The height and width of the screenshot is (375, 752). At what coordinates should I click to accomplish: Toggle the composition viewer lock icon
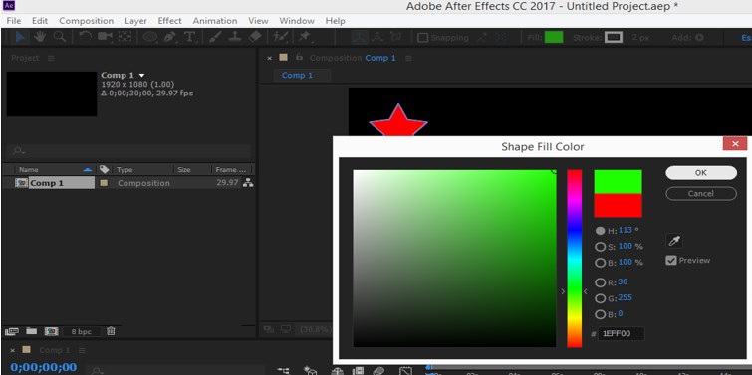click(299, 57)
